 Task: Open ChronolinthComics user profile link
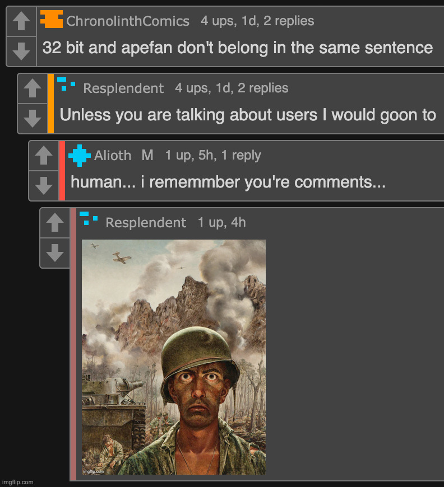[x=128, y=21]
